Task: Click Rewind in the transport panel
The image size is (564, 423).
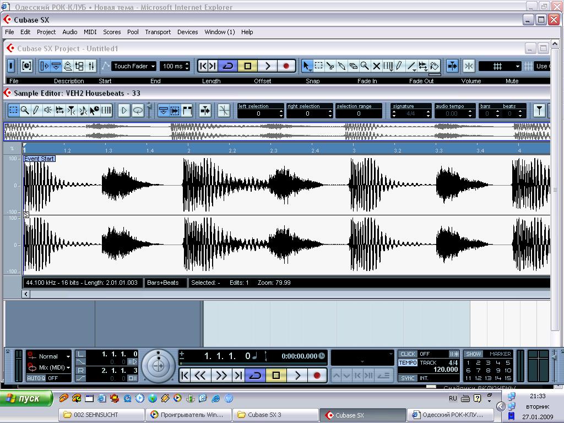Action: 200,375
